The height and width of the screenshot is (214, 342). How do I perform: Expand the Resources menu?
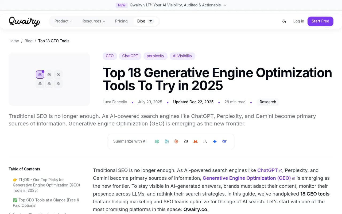(x=94, y=21)
